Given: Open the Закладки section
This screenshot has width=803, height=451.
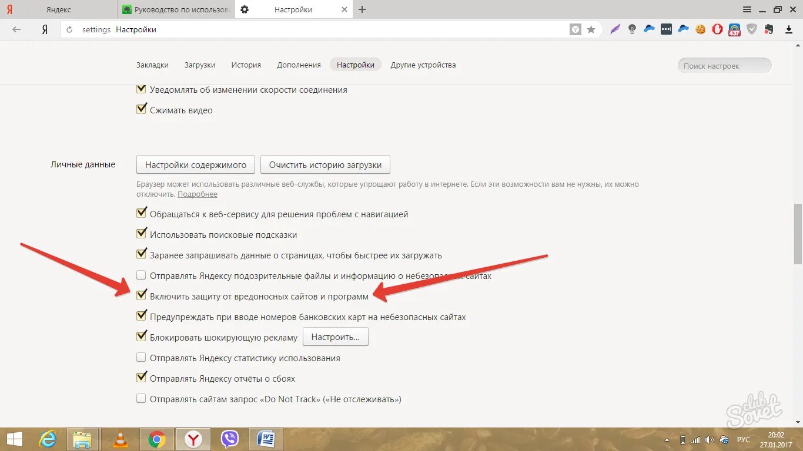Looking at the screenshot, I should point(152,65).
